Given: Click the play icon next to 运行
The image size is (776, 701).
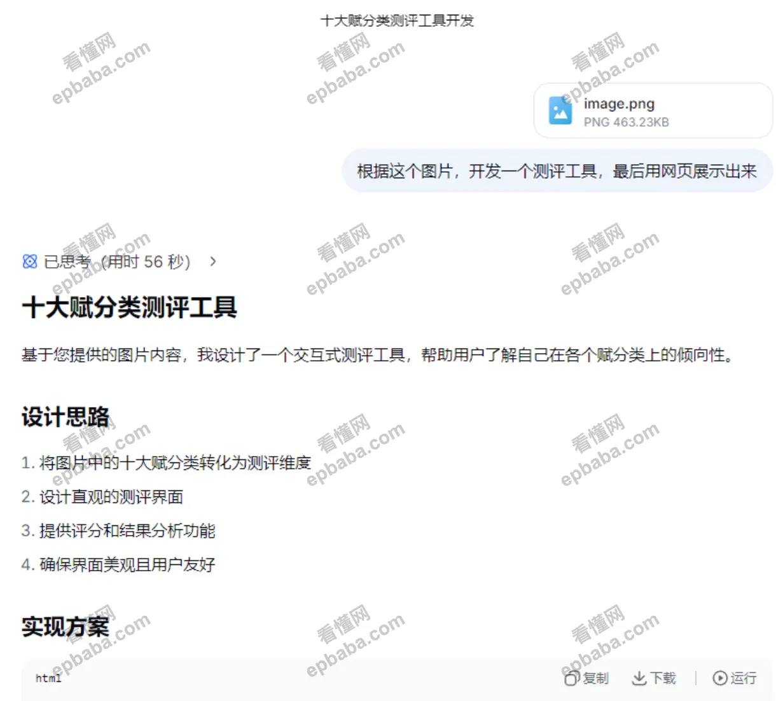Looking at the screenshot, I should pos(719,678).
